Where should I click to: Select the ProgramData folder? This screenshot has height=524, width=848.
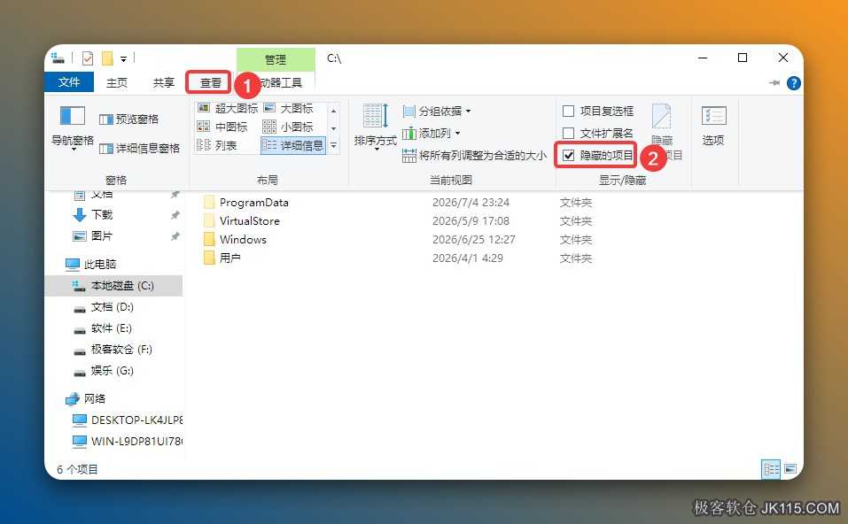[253, 203]
